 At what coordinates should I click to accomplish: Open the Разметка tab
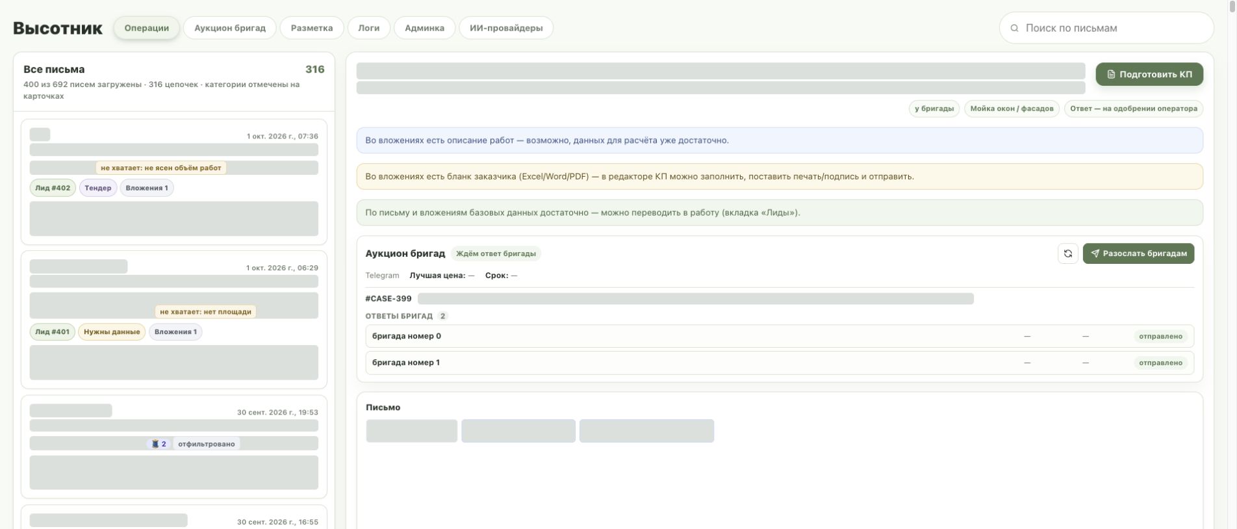click(312, 28)
